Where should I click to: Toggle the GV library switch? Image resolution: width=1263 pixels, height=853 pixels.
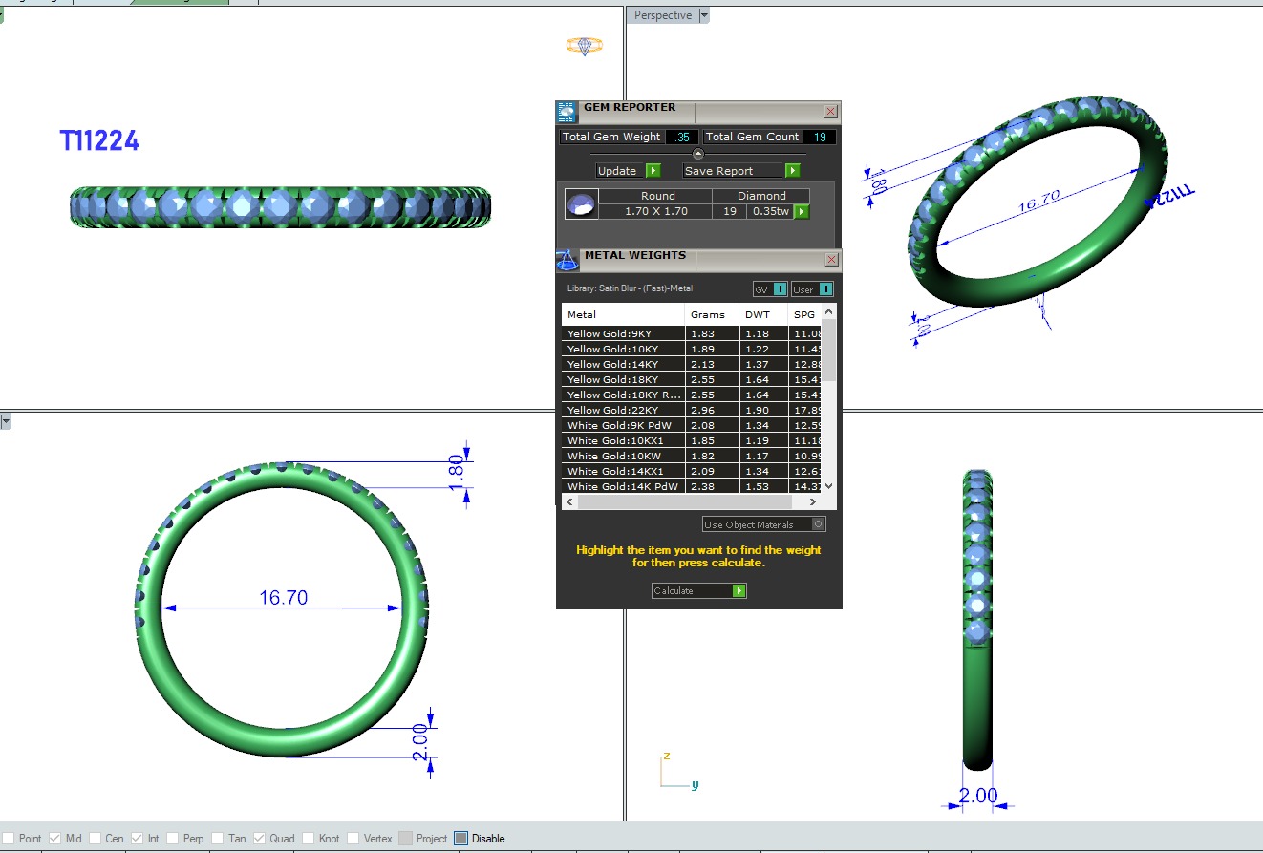(x=780, y=289)
